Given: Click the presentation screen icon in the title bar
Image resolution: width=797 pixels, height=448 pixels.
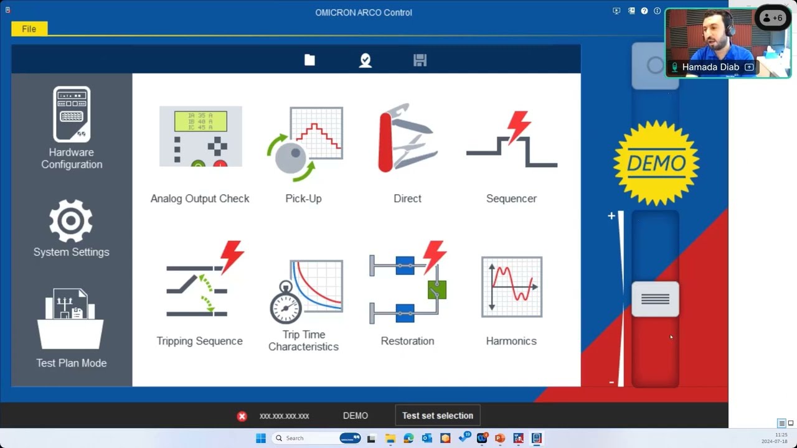Looking at the screenshot, I should pos(616,11).
